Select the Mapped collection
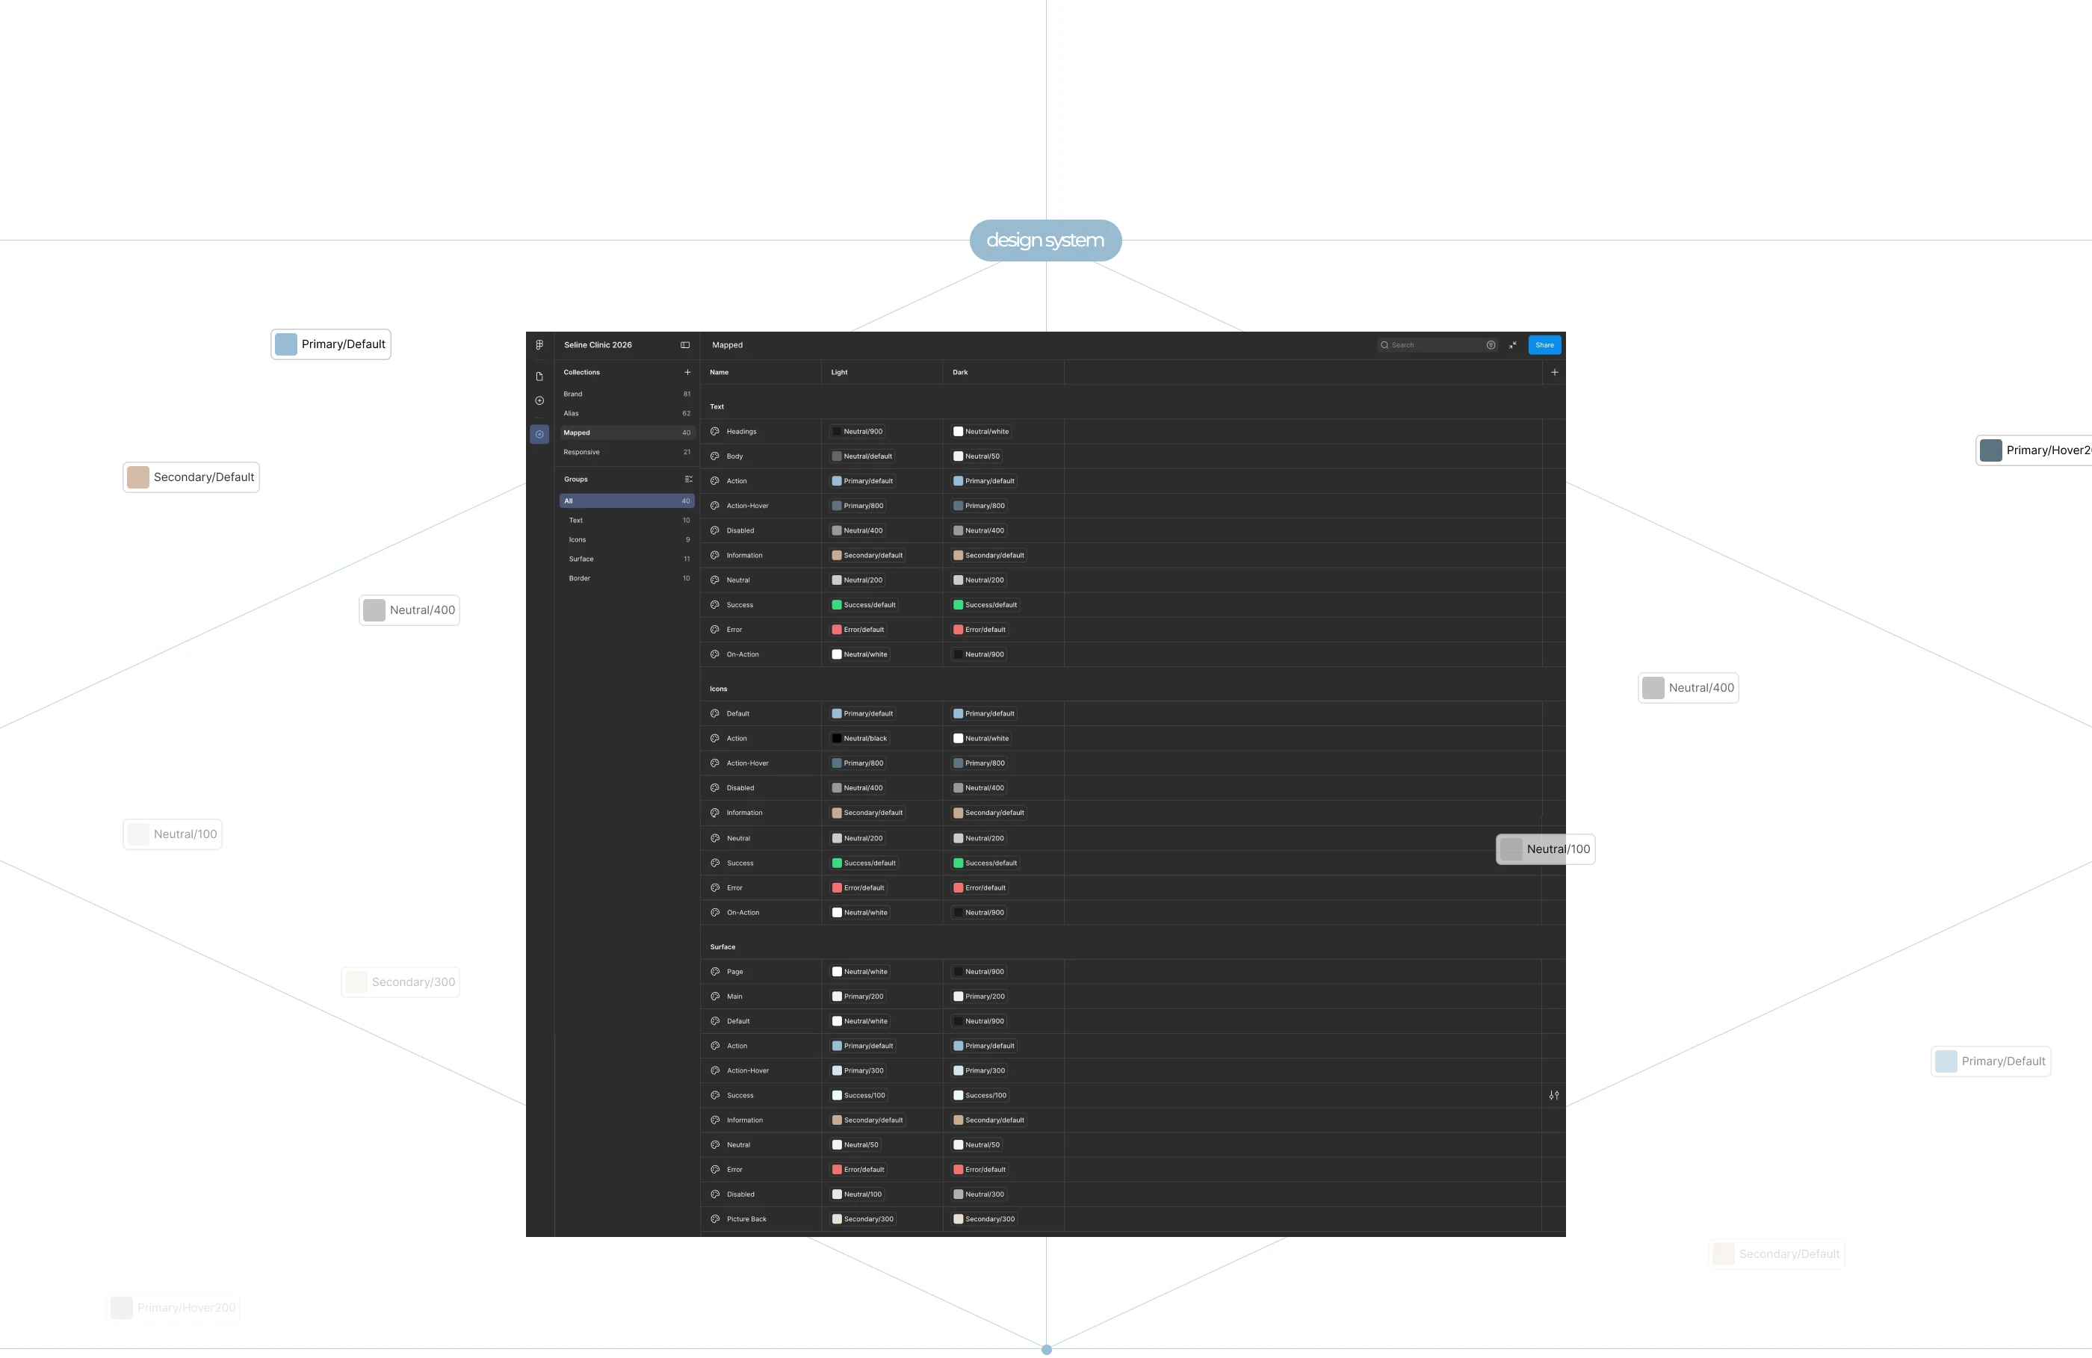The width and height of the screenshot is (2092, 1358). pos(627,432)
